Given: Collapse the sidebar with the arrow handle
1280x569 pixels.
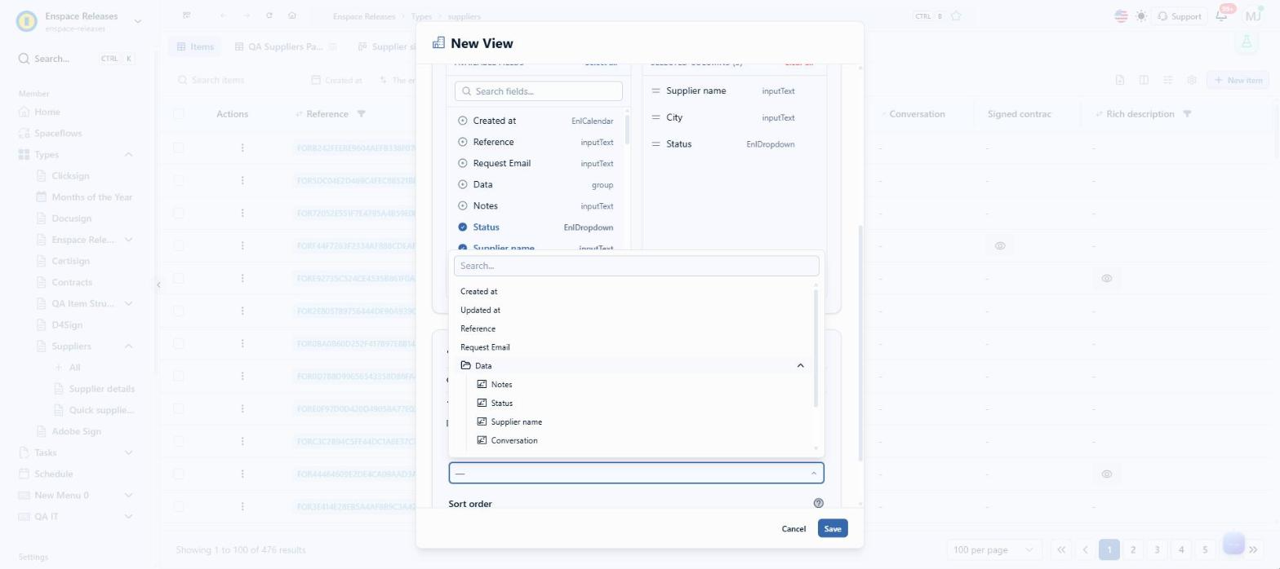Looking at the screenshot, I should click(x=158, y=284).
